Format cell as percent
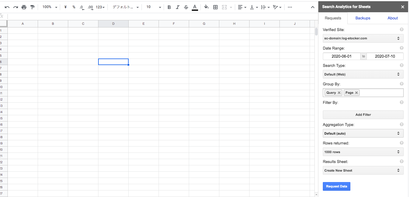Screen dimensions: 409x197 74,7
